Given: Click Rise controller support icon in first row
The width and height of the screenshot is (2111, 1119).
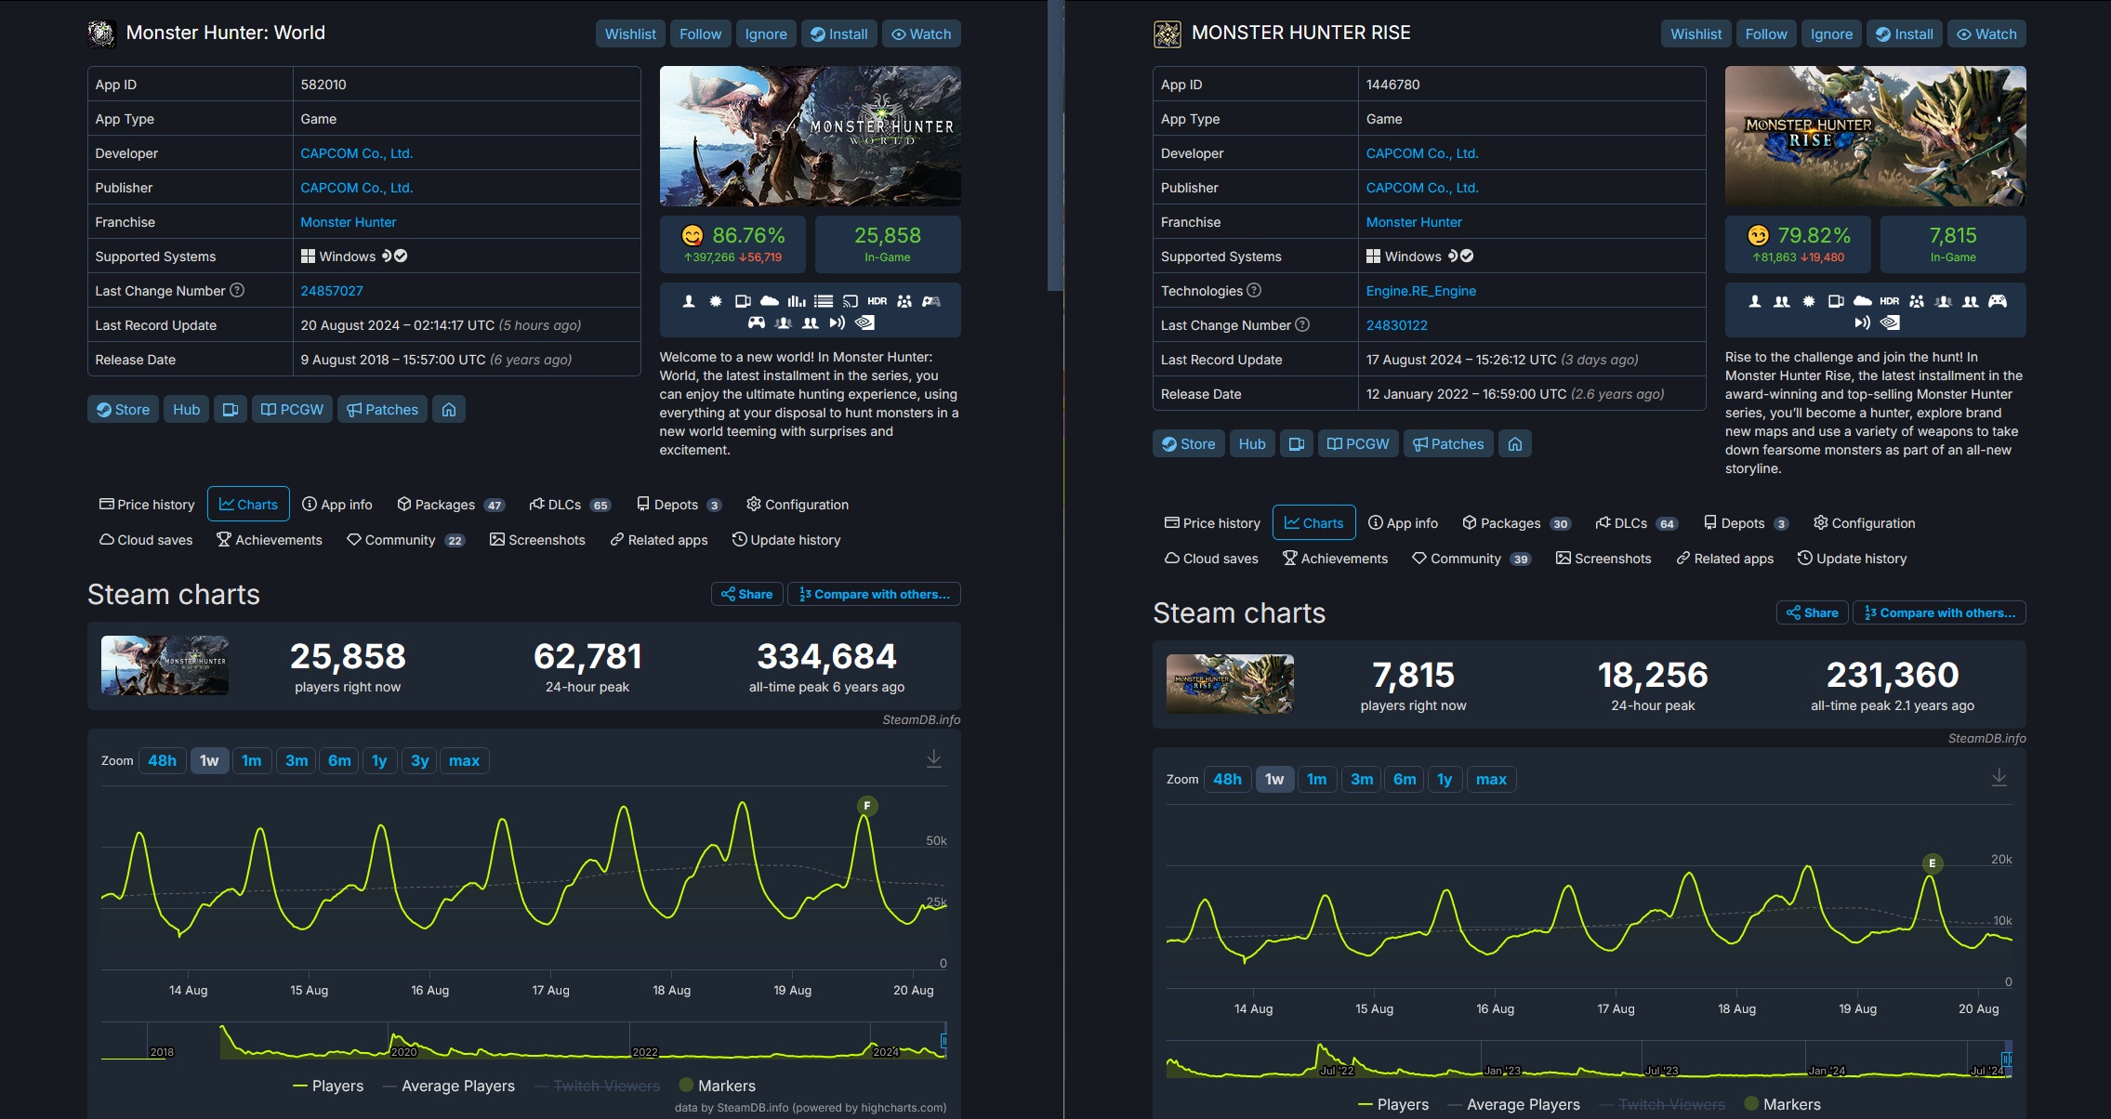Looking at the screenshot, I should 1998,301.
